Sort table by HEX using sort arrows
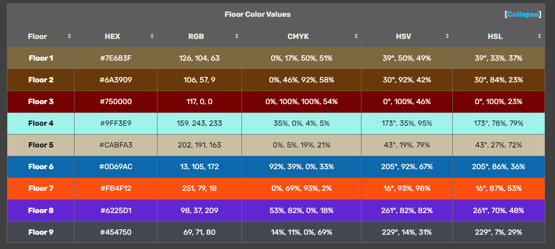The height and width of the screenshot is (249, 555). (152, 36)
